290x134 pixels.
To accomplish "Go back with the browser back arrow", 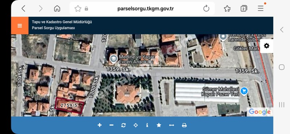I will [x=23, y=8].
